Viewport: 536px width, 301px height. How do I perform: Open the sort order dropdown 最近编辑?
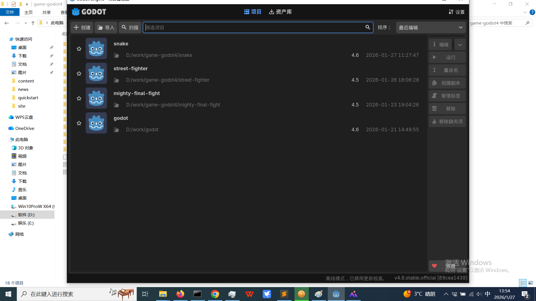(x=430, y=28)
